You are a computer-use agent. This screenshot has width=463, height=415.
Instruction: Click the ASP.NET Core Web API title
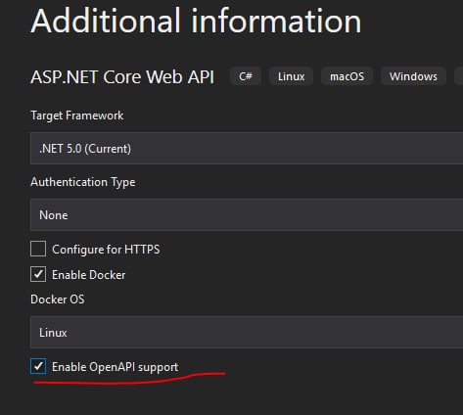coord(122,77)
